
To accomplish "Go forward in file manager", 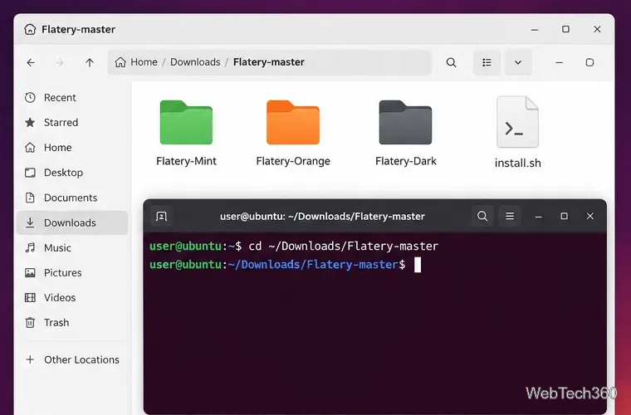I will [60, 62].
